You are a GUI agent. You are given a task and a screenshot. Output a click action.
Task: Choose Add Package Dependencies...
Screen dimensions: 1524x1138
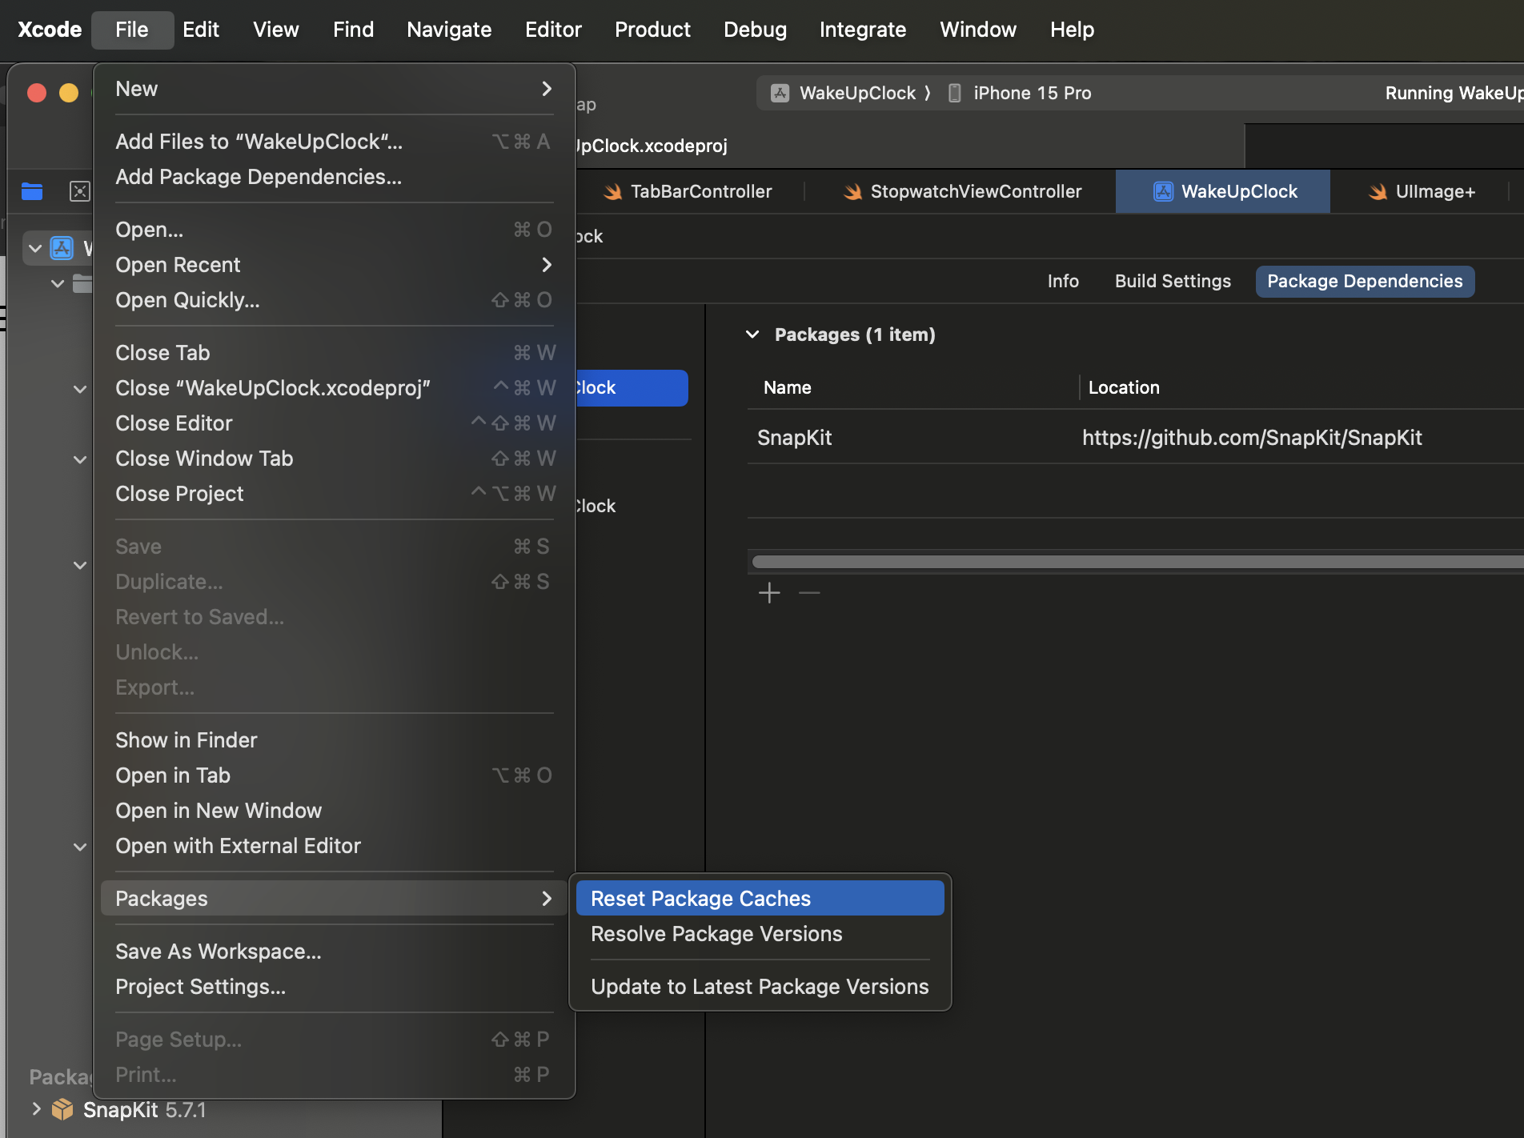point(335,177)
